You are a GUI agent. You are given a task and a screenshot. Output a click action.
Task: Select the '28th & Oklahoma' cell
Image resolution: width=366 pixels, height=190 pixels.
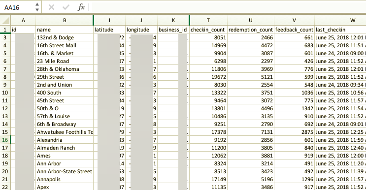(x=65, y=69)
